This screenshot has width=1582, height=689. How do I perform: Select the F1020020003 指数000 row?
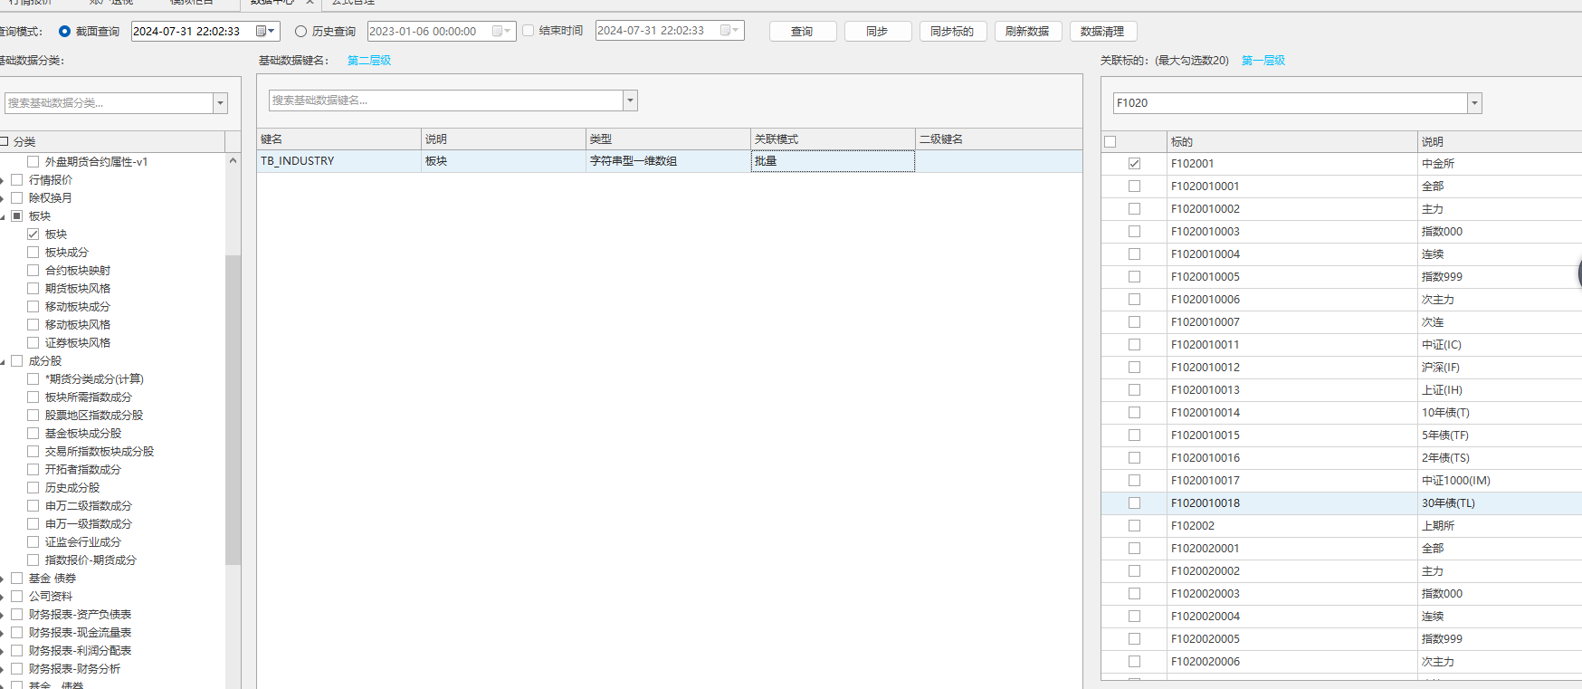[x=1341, y=594]
